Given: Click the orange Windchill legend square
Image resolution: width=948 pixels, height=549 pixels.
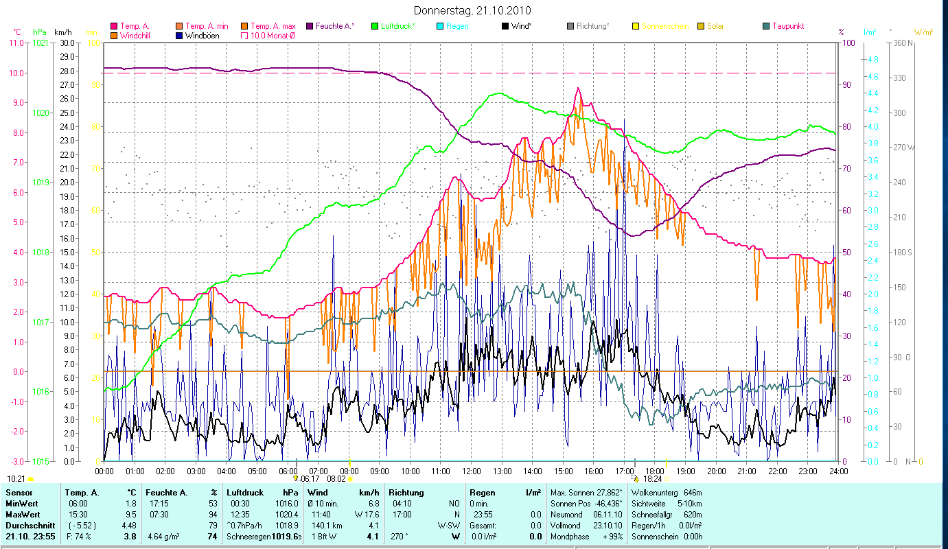Looking at the screenshot, I should 114,35.
